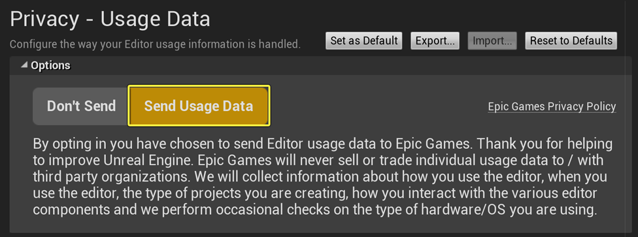638x237 pixels.
Task: Select the Don't Send option
Action: (x=81, y=106)
